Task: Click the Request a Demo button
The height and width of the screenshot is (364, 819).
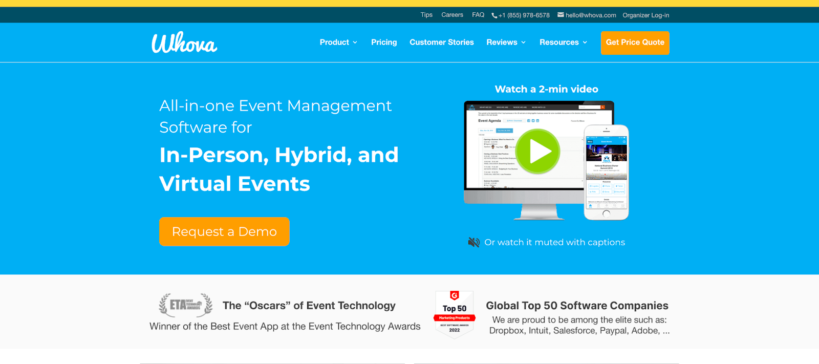Action: point(224,231)
